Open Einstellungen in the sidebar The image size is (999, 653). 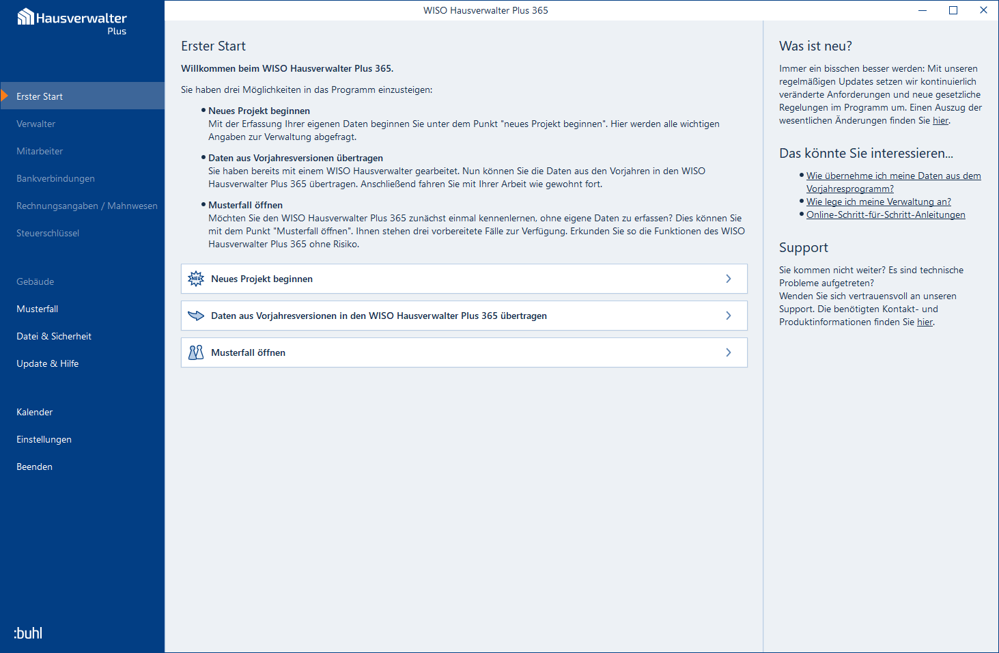click(82, 439)
